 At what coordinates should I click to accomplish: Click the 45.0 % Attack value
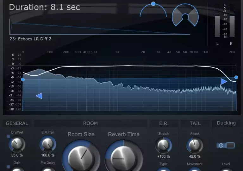point(195,156)
